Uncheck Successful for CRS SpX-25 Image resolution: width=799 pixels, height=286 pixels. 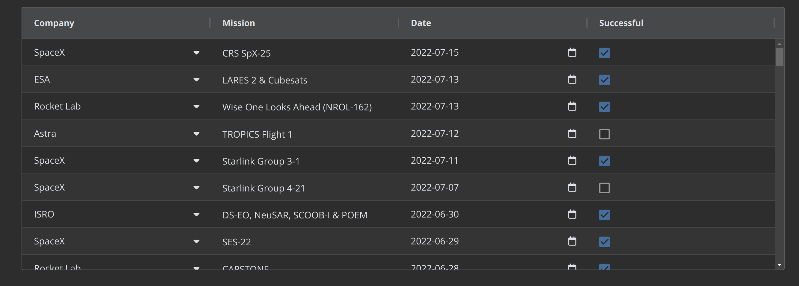(604, 53)
